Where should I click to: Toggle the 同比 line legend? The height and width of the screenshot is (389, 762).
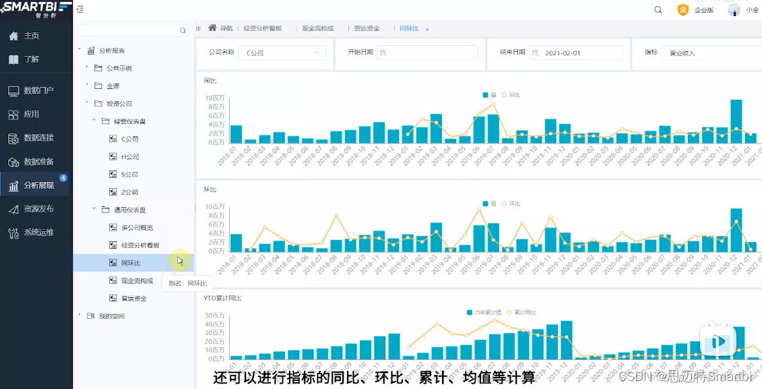click(511, 95)
